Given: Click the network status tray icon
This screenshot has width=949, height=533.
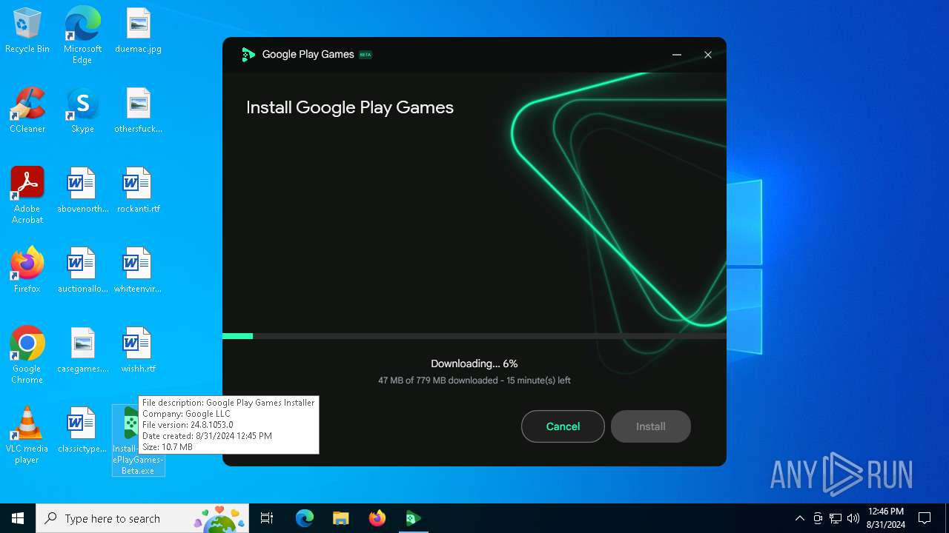Looking at the screenshot, I should point(836,518).
